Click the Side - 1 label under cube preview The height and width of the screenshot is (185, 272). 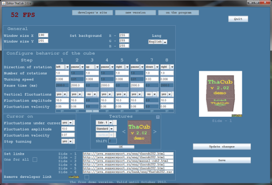(222, 121)
